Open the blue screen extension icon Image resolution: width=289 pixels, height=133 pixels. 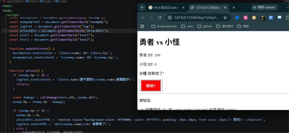pyautogui.click(x=279, y=18)
